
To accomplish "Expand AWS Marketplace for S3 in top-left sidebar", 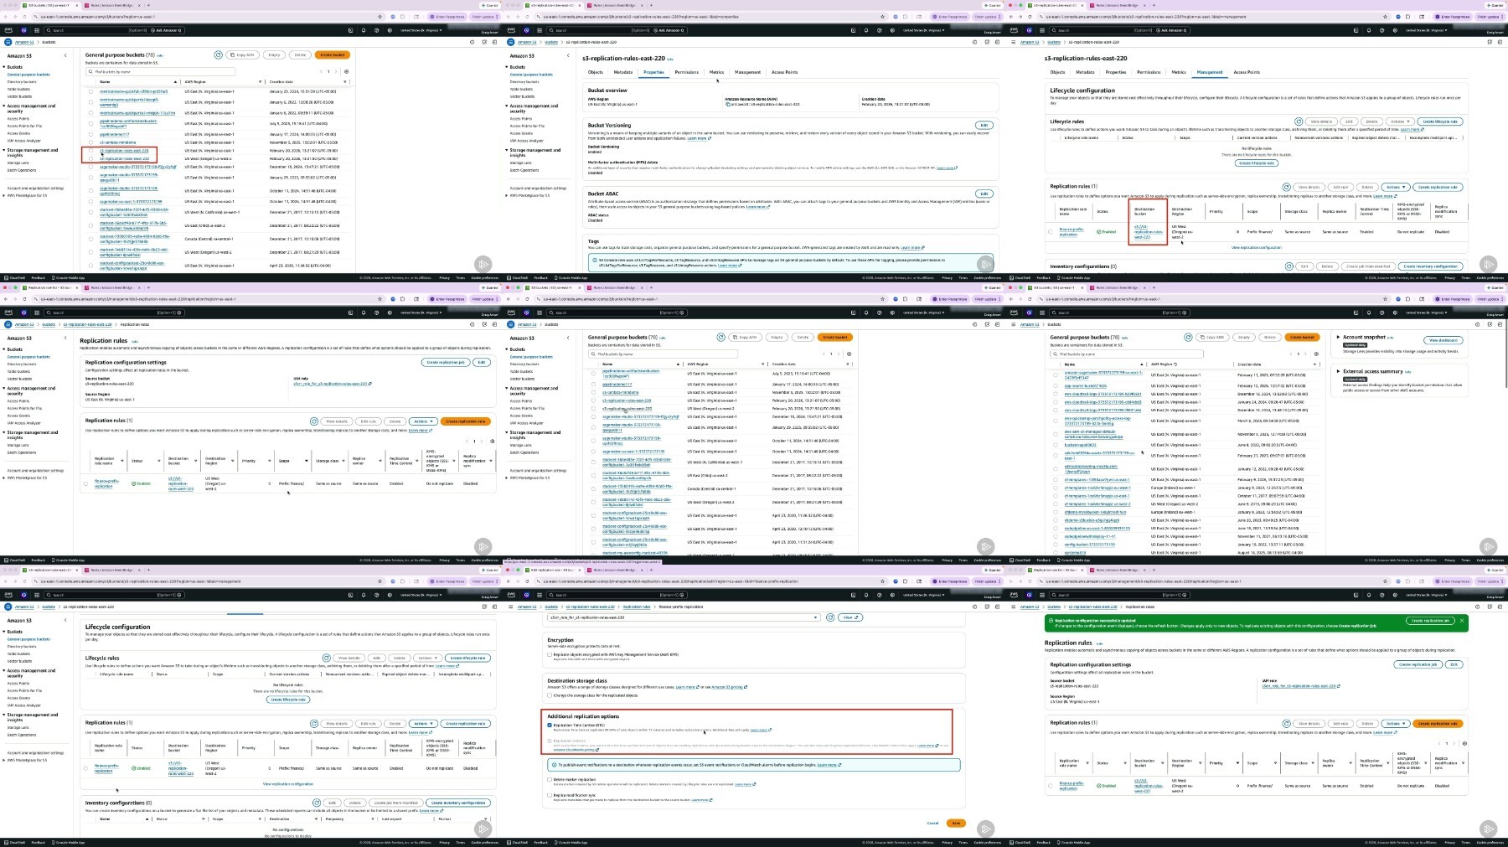I will [x=4, y=195].
